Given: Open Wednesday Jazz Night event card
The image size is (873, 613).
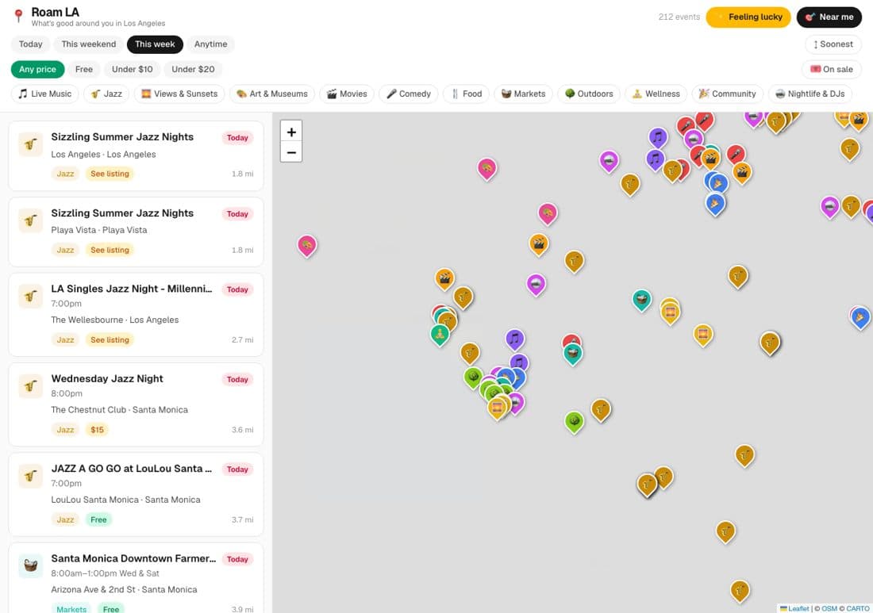Looking at the screenshot, I should pos(136,404).
